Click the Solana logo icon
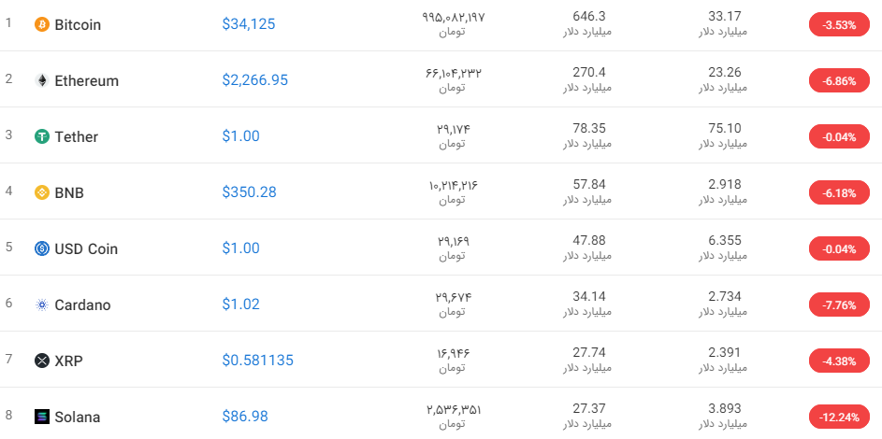882x439 pixels. pyautogui.click(x=42, y=417)
